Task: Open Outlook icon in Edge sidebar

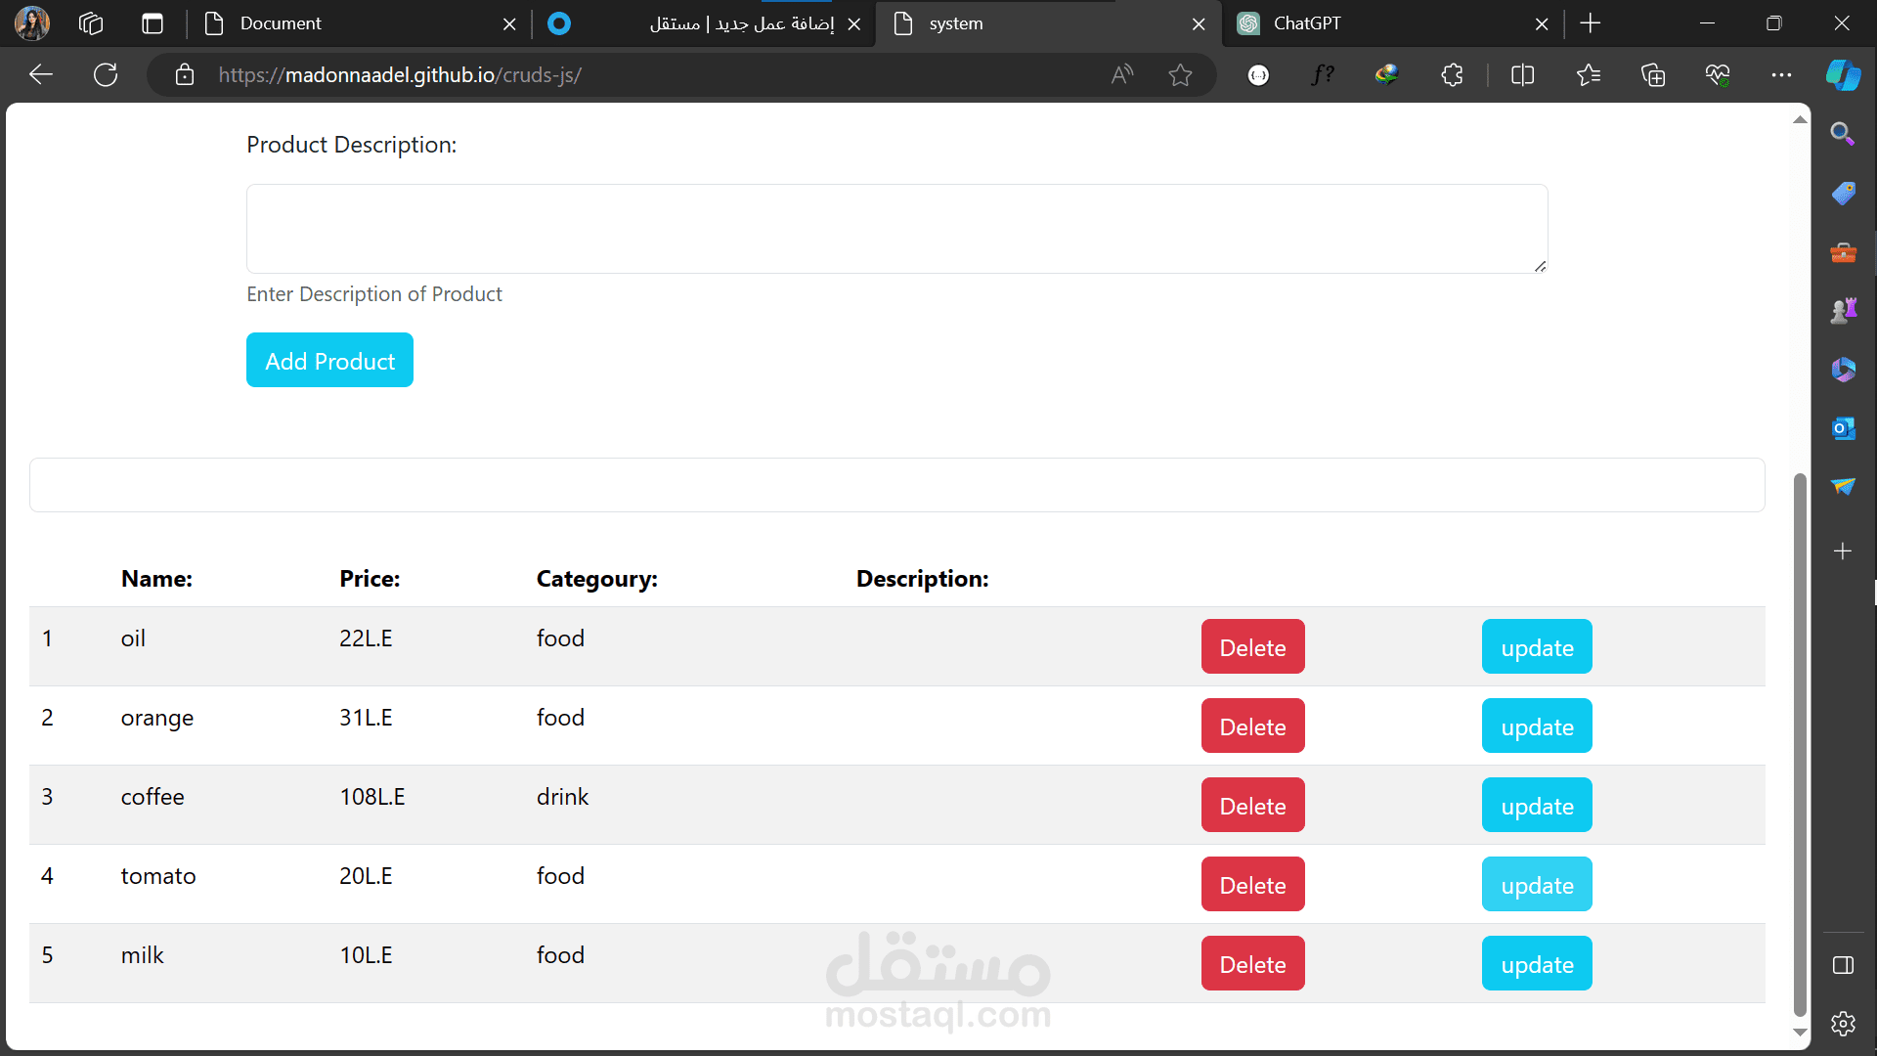Action: coord(1843,428)
